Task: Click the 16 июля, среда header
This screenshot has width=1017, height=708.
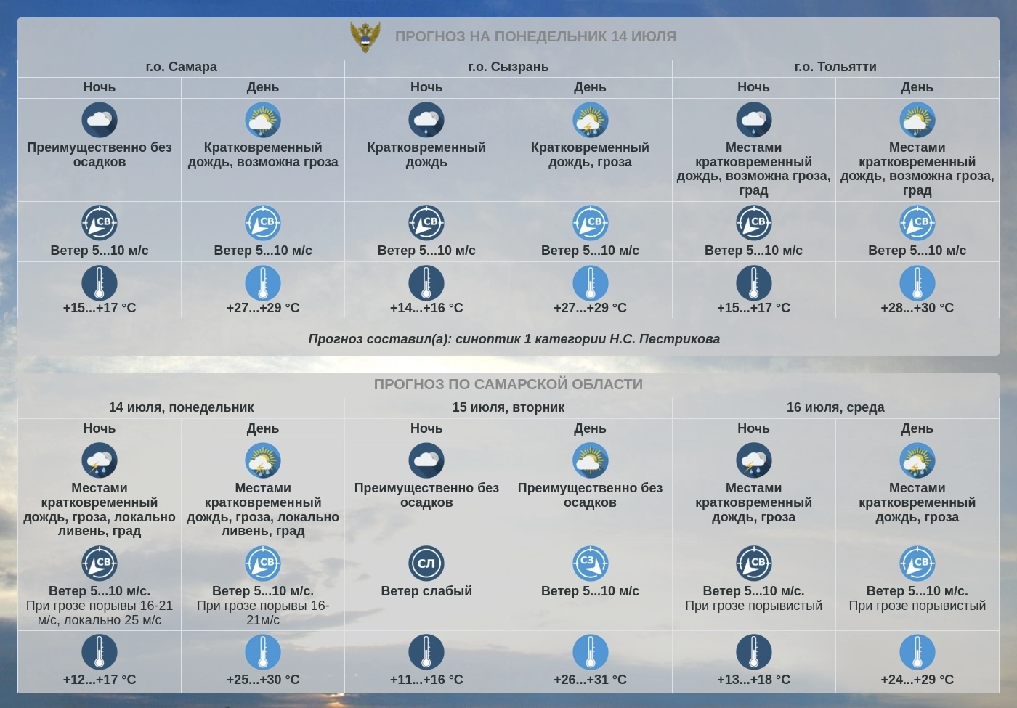Action: point(835,407)
